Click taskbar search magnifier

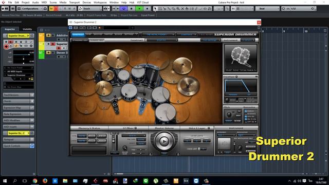click(x=15, y=181)
